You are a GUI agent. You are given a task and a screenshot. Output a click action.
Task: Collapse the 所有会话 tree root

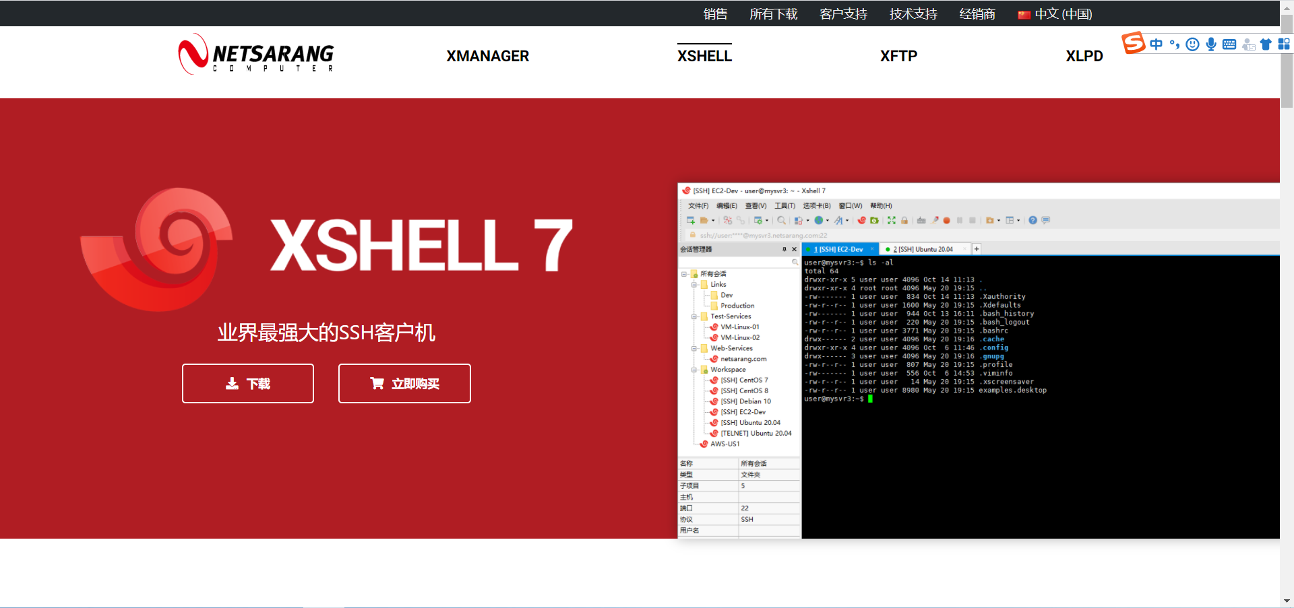pyautogui.click(x=684, y=274)
